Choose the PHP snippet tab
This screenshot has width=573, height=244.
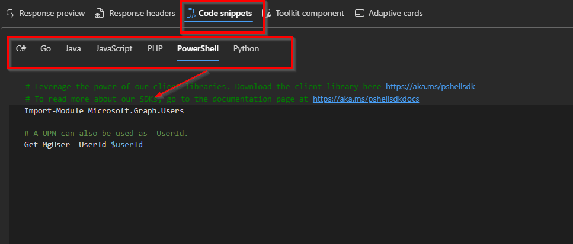pyautogui.click(x=155, y=49)
